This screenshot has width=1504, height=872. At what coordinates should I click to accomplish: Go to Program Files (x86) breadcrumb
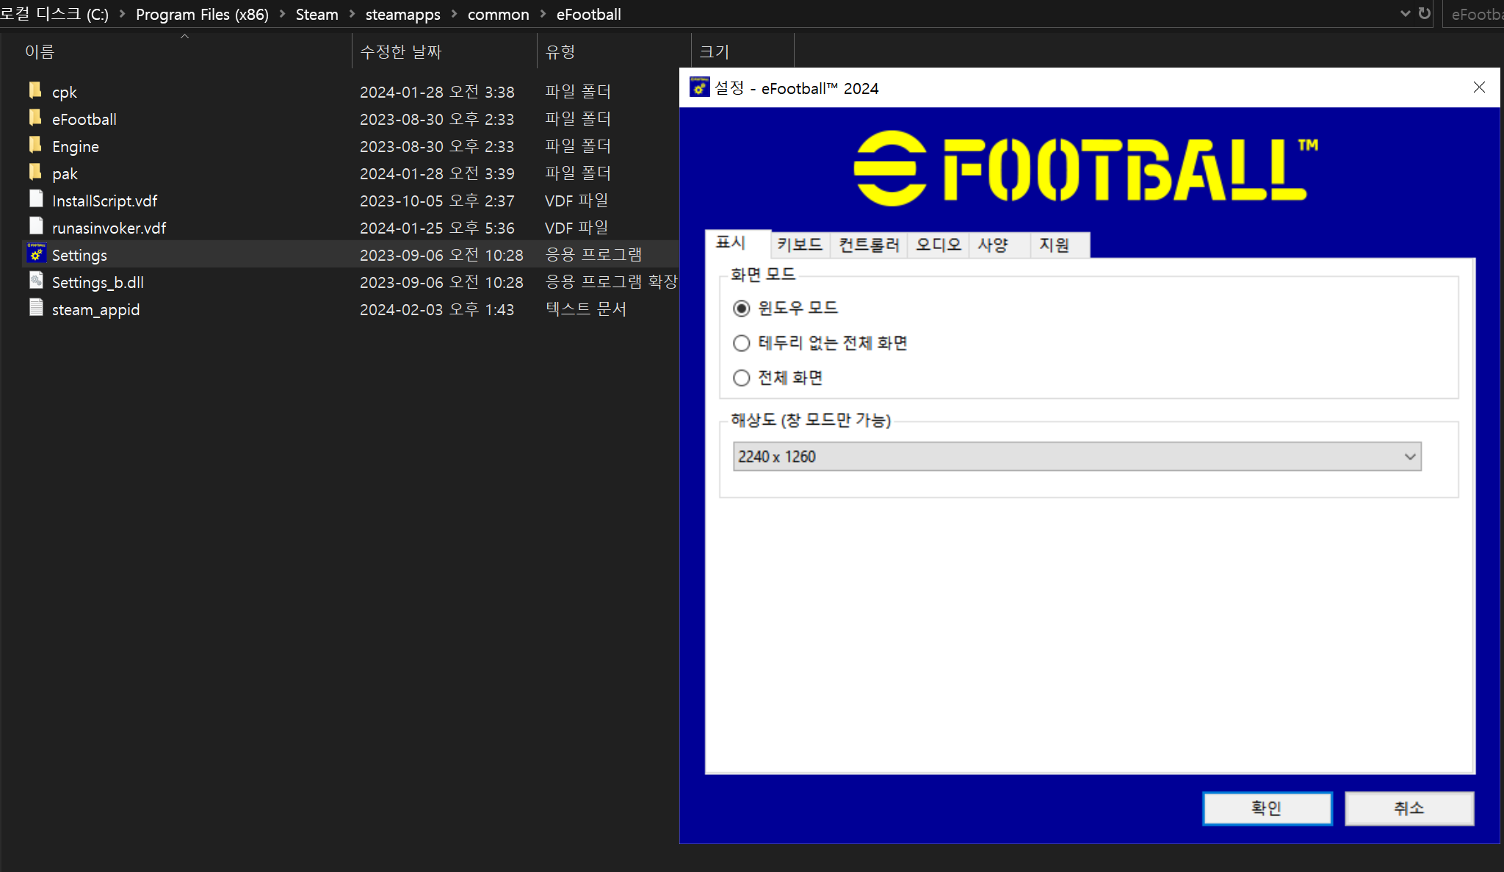202,14
